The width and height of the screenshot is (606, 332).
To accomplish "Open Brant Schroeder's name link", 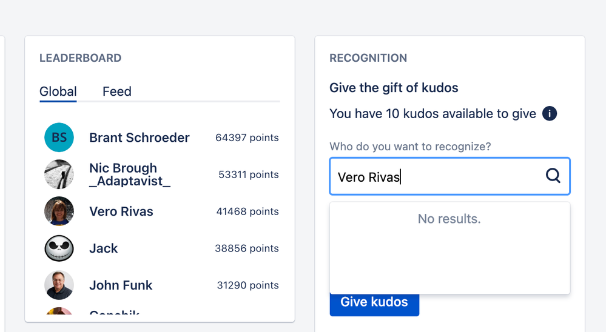I will [140, 138].
